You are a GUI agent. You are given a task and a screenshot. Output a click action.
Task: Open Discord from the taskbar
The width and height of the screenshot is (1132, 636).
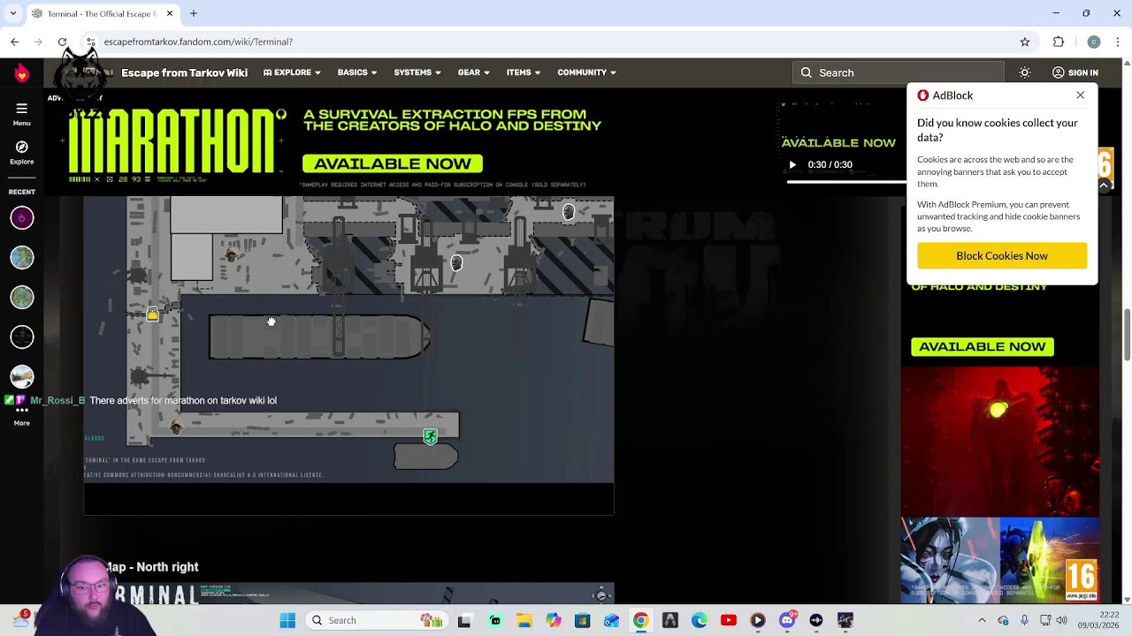click(x=787, y=620)
